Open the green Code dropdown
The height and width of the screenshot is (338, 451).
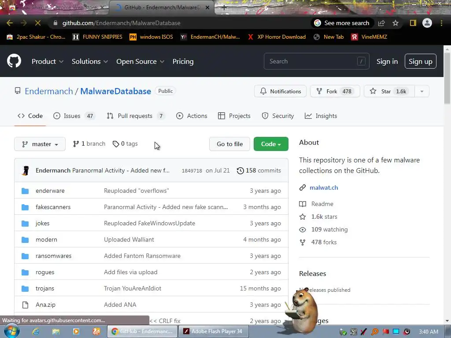click(271, 144)
